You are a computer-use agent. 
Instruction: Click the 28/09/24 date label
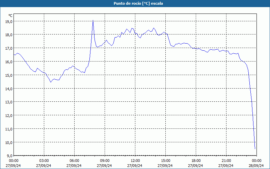point(256,166)
